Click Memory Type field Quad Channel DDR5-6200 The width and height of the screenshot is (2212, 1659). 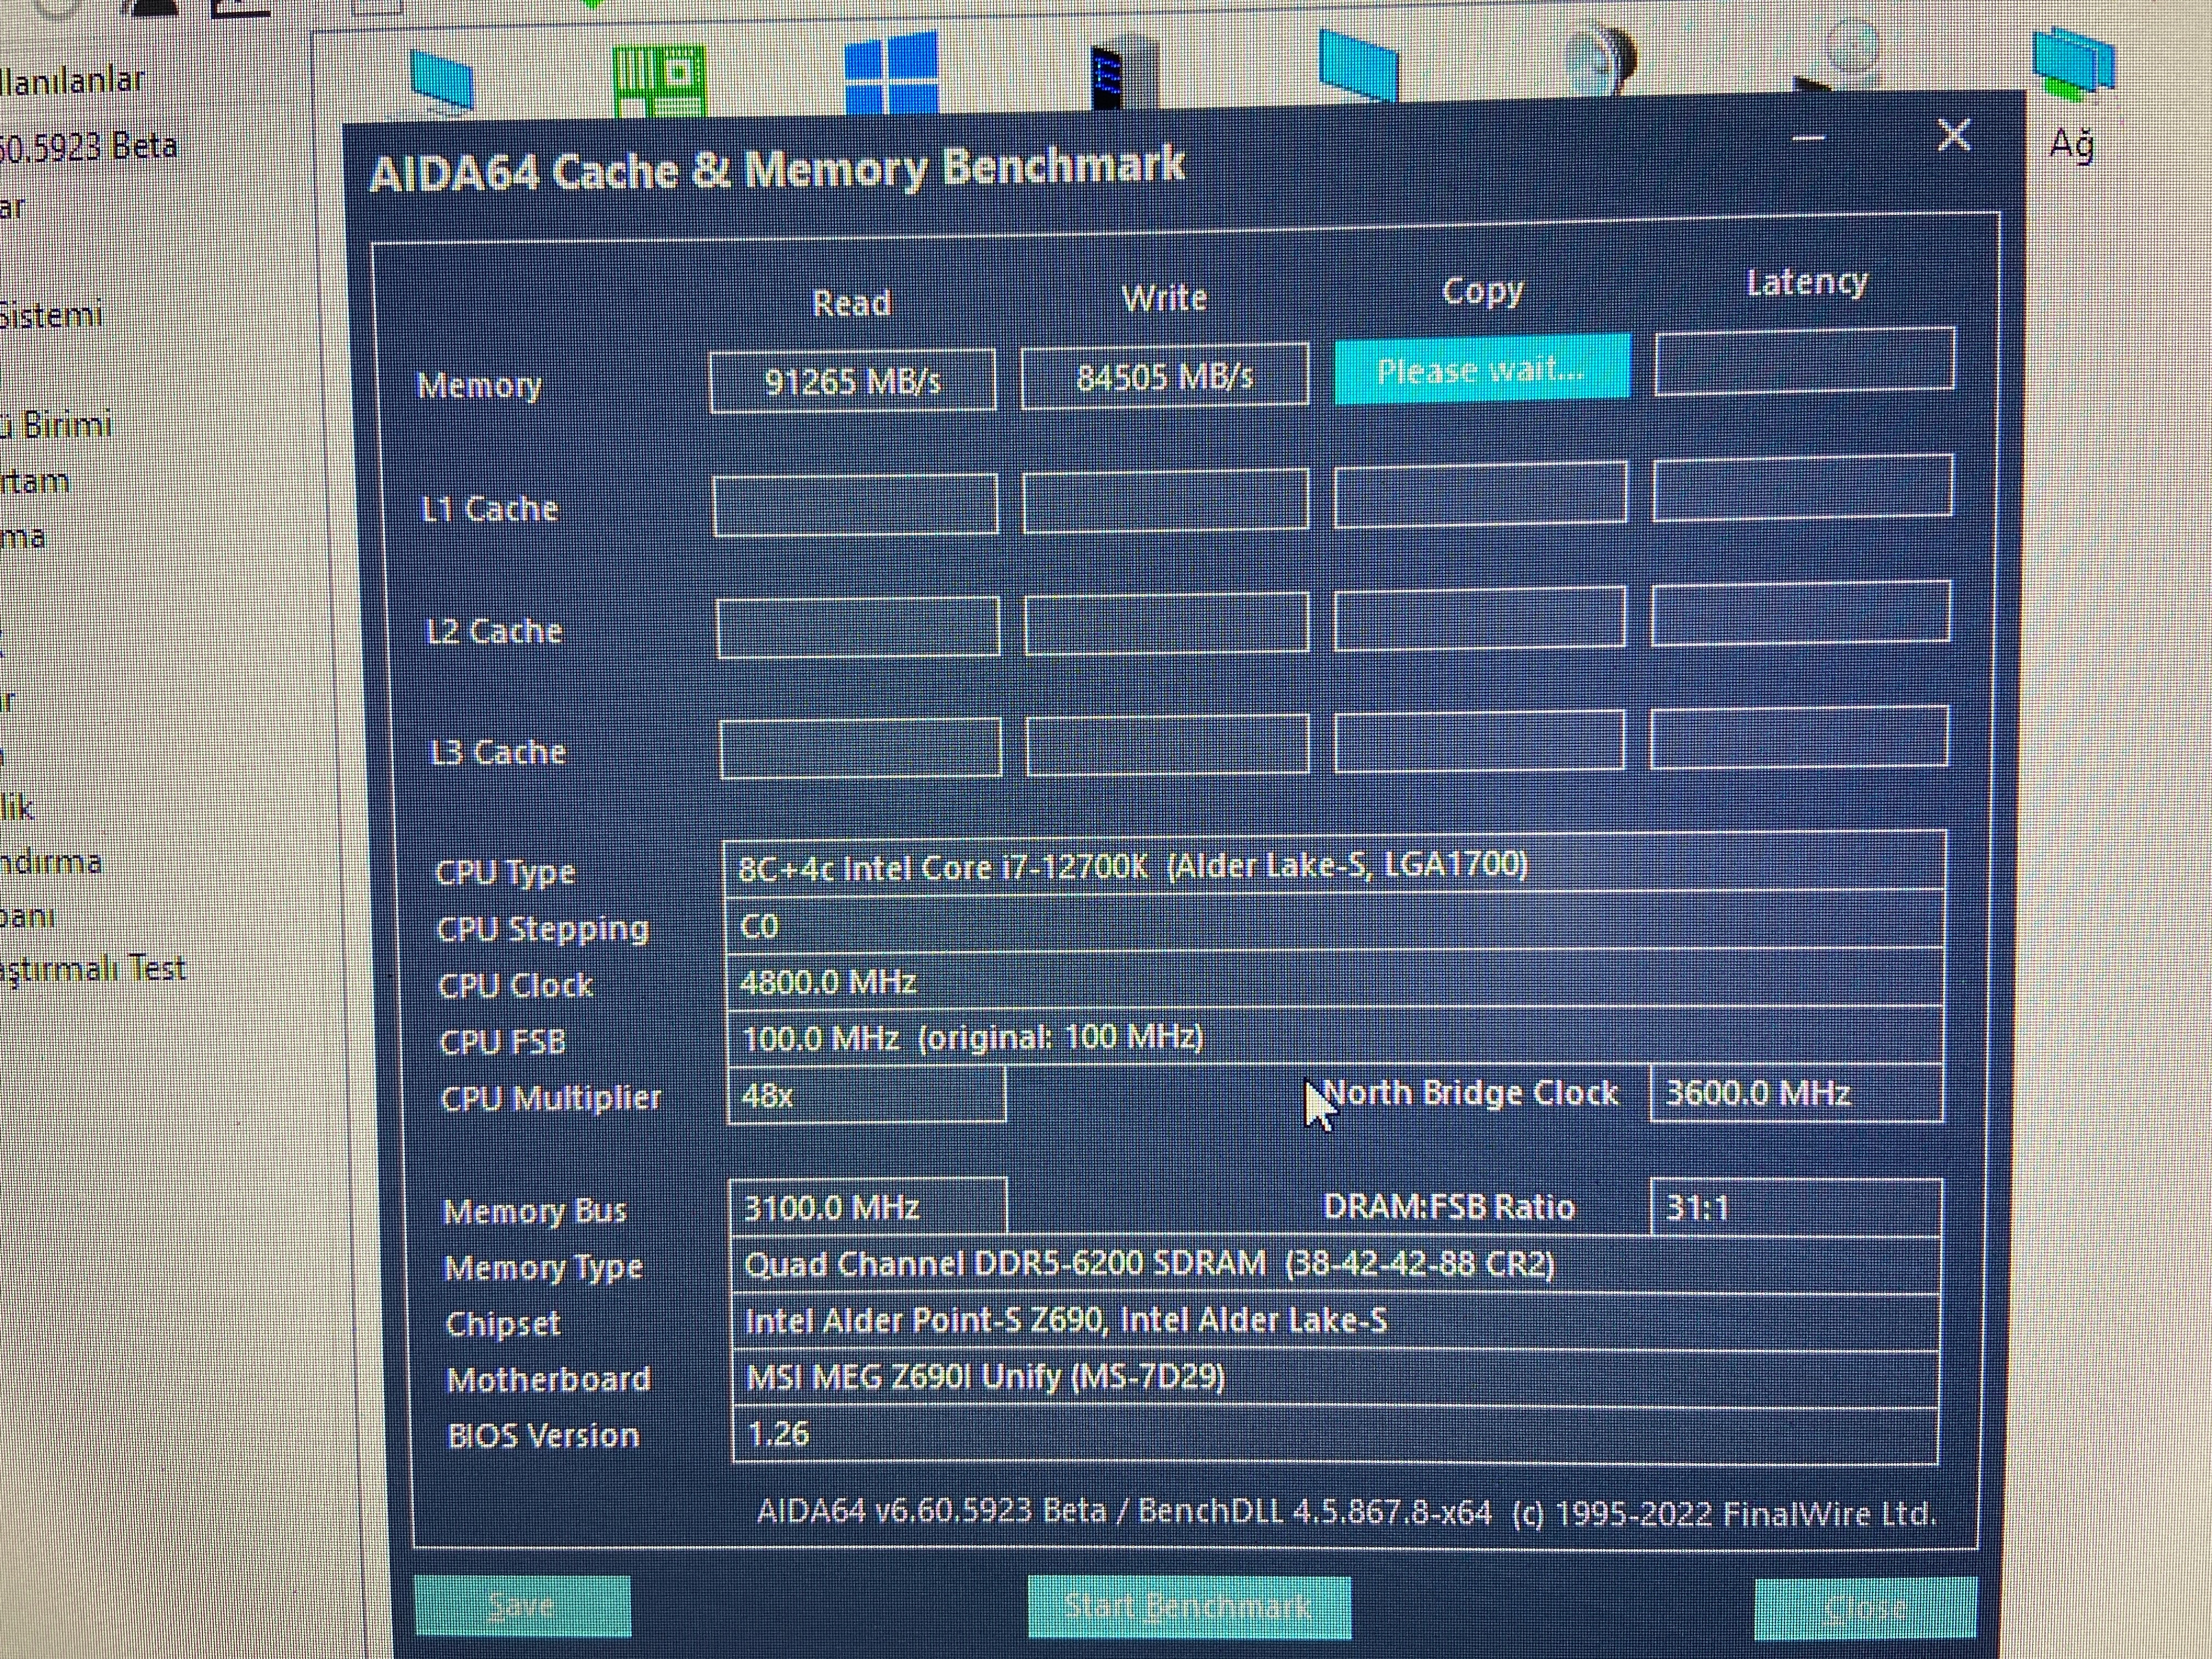[1336, 1264]
